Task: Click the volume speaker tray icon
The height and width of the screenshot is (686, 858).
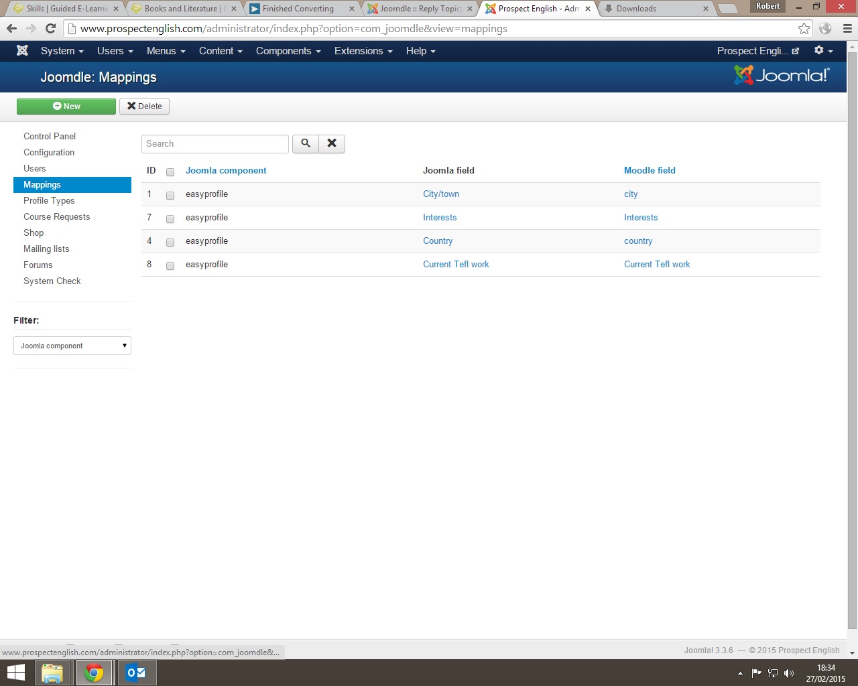Action: 789,673
